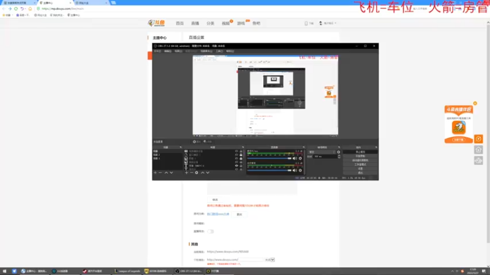The height and width of the screenshot is (275, 490).
Task: Open the browser undo-close dropdown arrow
Action: 25,9
